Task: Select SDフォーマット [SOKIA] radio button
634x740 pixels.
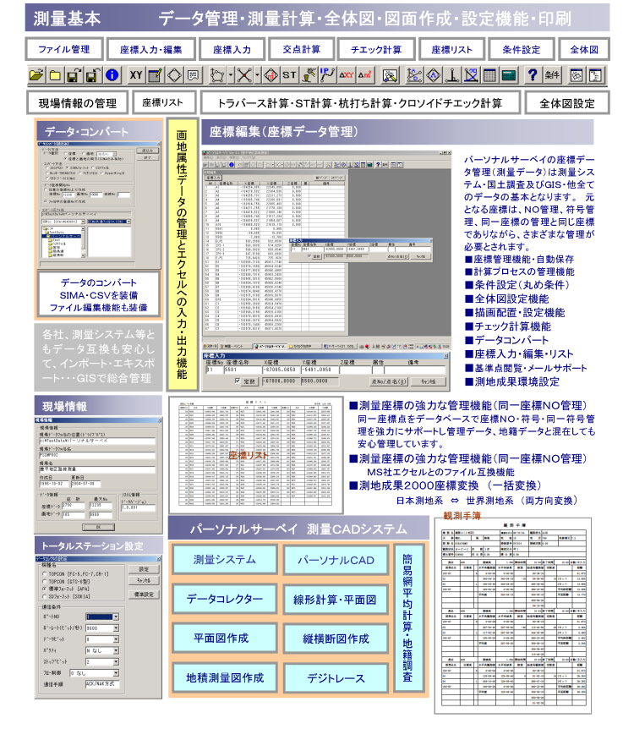Action: point(45,596)
